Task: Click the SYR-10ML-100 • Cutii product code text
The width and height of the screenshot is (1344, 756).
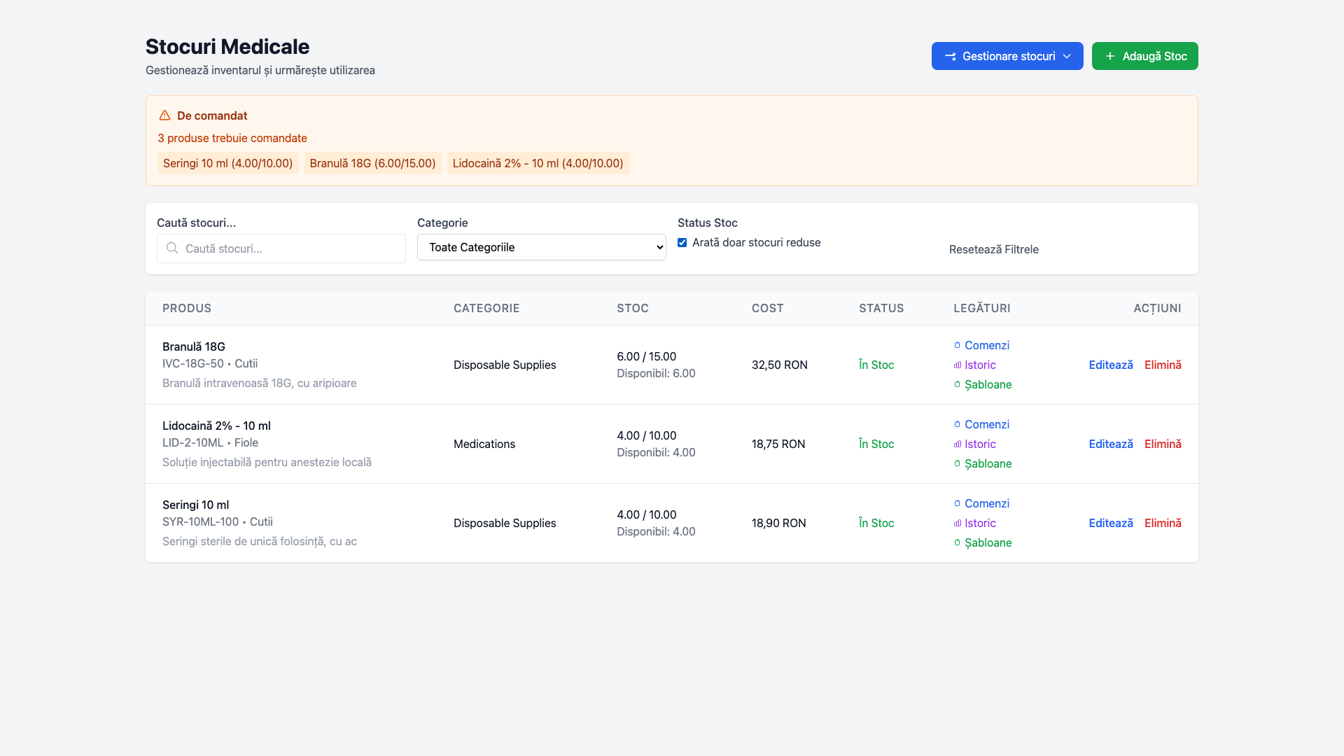Action: [217, 521]
